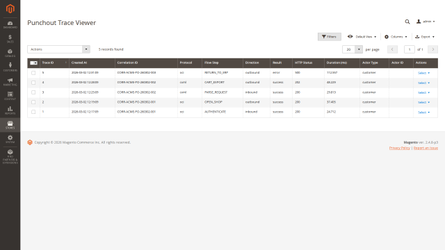Sort by Protocol column header
The height and width of the screenshot is (250, 445).
[190, 63]
